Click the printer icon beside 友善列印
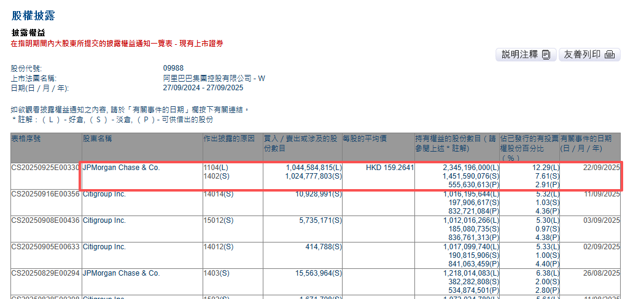Screen dimensions: 625x299 tap(610, 55)
